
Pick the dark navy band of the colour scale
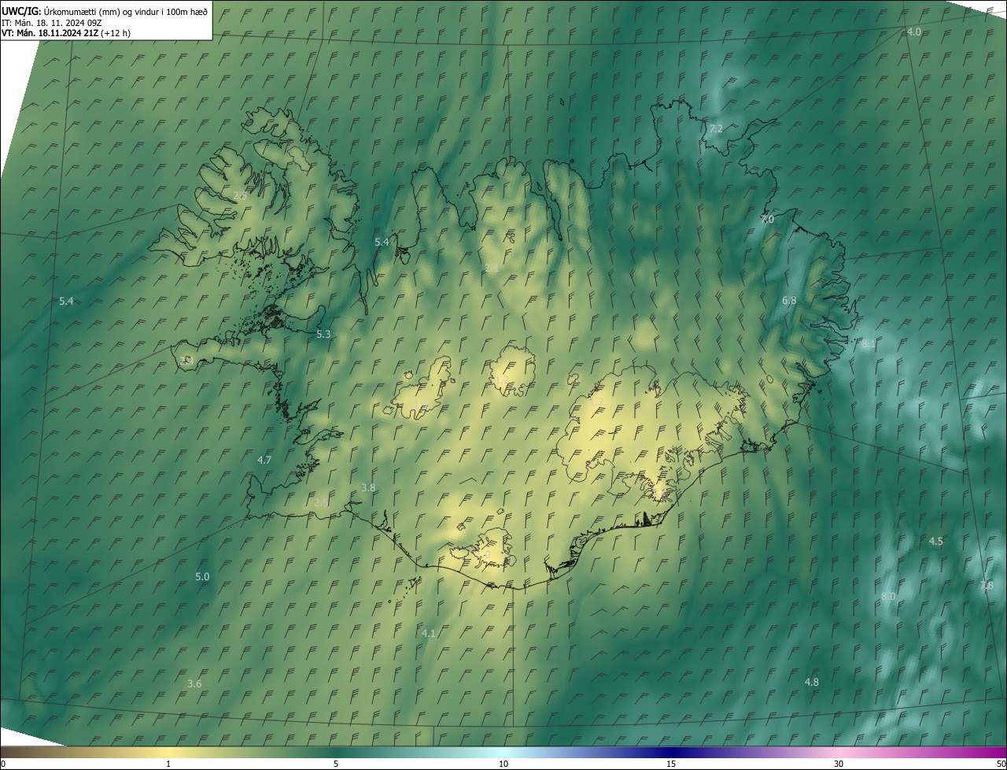671,752
